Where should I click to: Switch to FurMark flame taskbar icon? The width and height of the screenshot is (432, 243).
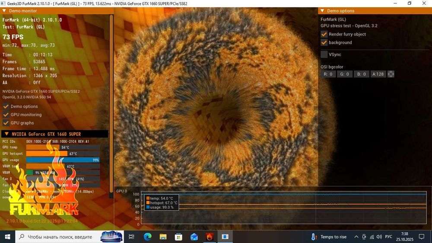pyautogui.click(x=210, y=237)
